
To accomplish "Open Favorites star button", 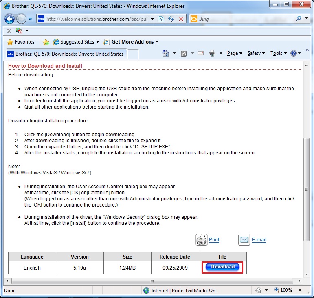I will [21, 42].
